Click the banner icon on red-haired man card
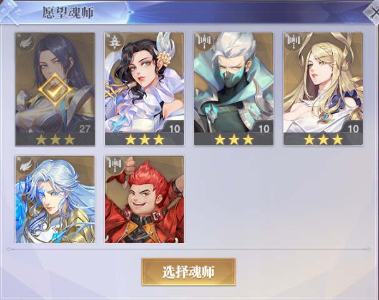Screen dimensions: 379x300 coord(115,164)
